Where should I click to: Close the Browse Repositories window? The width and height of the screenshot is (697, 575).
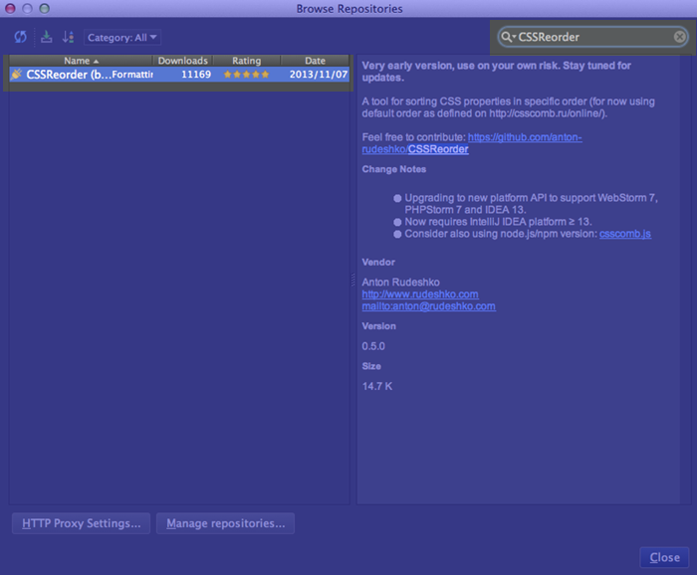(x=10, y=8)
